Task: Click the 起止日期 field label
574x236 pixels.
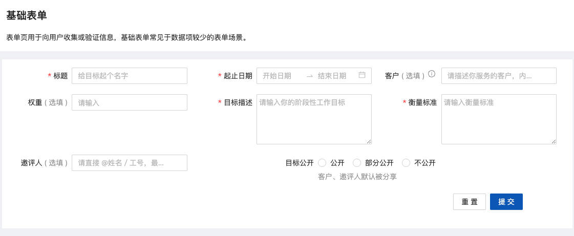Action: 238,76
